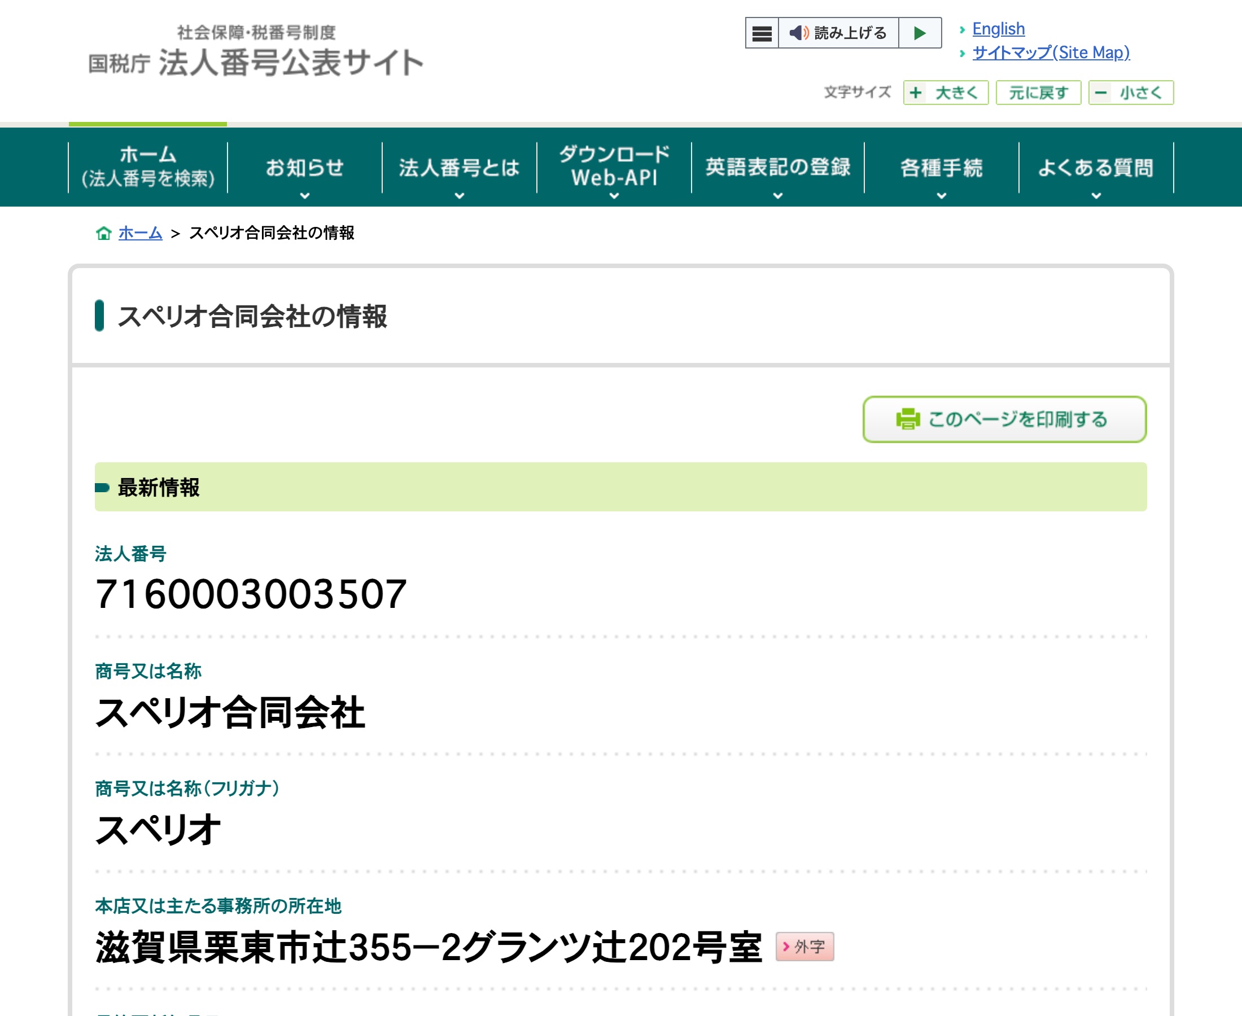Click the speaker 読み上げる button
The width and height of the screenshot is (1242, 1016).
click(x=838, y=33)
